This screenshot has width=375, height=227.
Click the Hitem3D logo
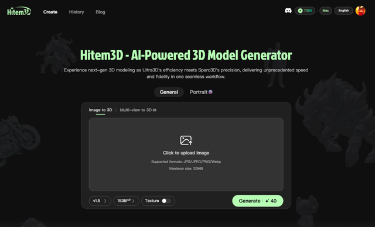coord(19,11)
